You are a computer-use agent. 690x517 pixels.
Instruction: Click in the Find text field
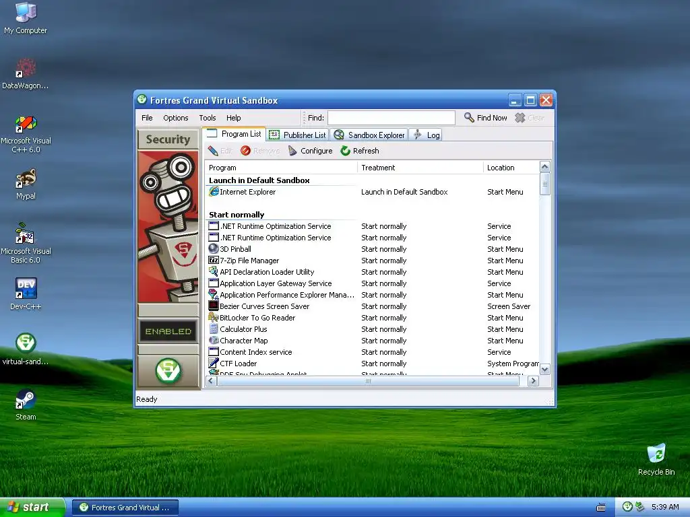(391, 118)
